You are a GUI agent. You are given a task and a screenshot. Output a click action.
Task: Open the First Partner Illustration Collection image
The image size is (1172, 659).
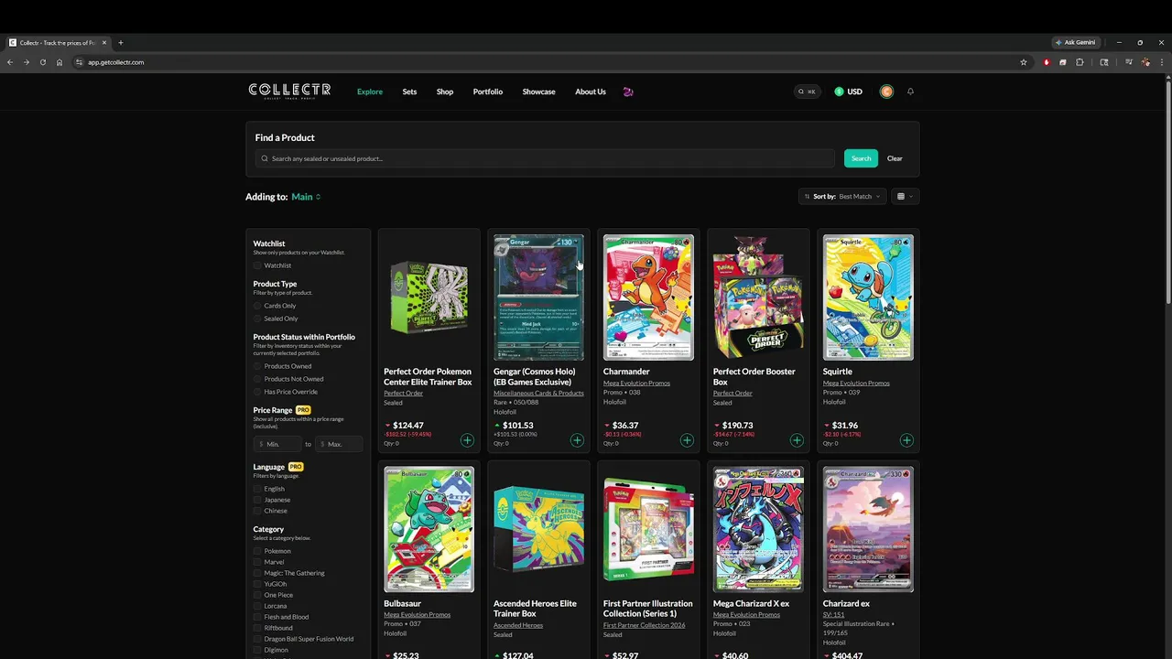click(x=648, y=530)
